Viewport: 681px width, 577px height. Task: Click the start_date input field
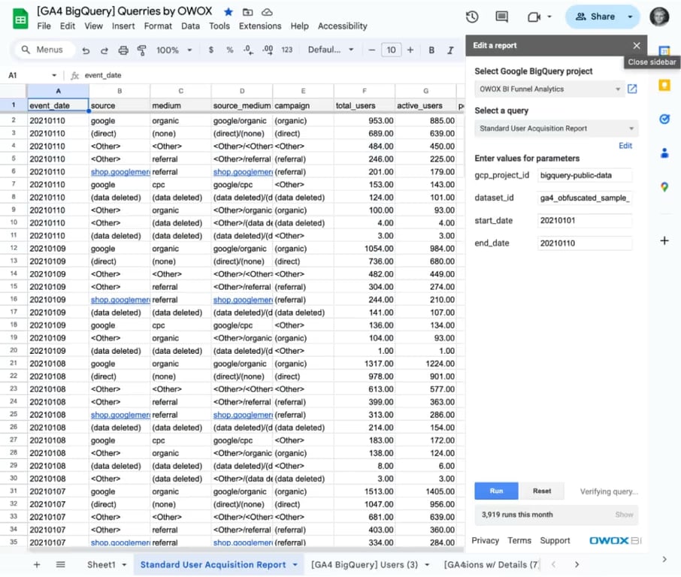click(585, 221)
